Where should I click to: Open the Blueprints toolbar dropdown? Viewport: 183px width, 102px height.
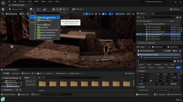[x=39, y=9]
